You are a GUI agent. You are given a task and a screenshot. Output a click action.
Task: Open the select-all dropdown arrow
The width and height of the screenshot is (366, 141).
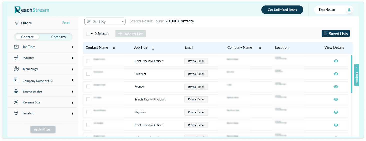tap(92, 34)
